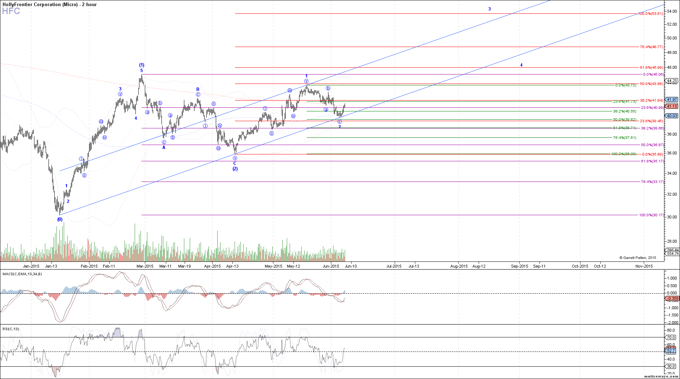
Task: Click the "HollyFrontier Corporation (Micro) - 2 hour" chart title
Action: click(x=49, y=4)
